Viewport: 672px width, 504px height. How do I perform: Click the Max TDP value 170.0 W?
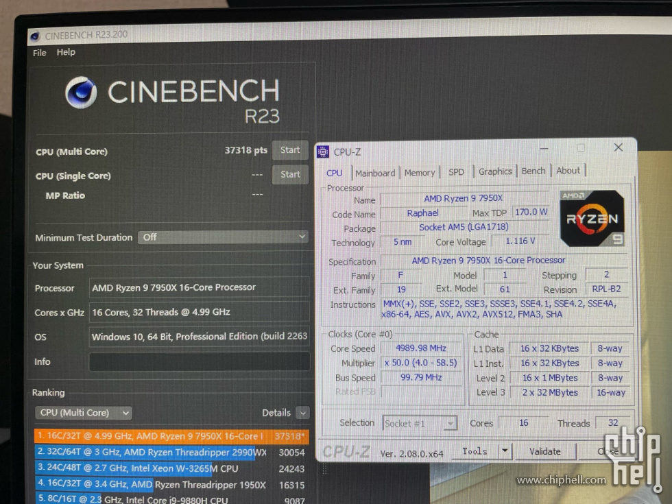pyautogui.click(x=531, y=212)
